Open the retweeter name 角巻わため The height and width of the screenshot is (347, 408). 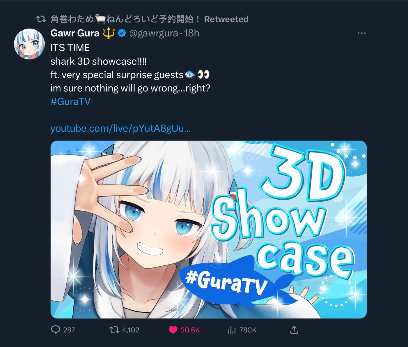pos(72,19)
